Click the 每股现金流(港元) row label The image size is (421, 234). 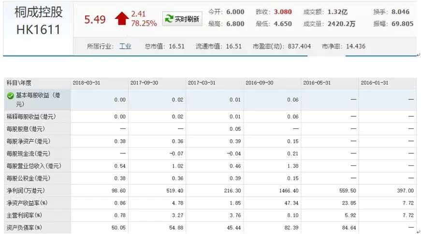point(29,153)
